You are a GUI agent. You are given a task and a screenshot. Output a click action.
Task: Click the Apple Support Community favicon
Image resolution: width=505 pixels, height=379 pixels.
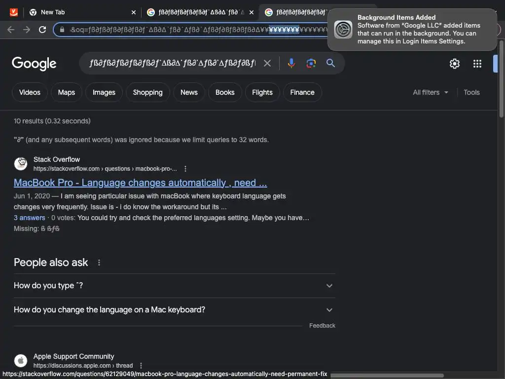(21, 360)
